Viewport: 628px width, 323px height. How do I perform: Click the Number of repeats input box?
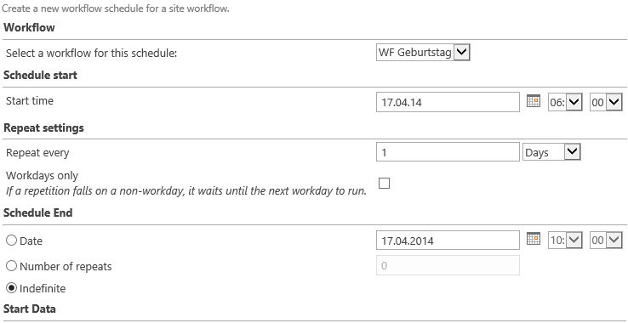[448, 265]
